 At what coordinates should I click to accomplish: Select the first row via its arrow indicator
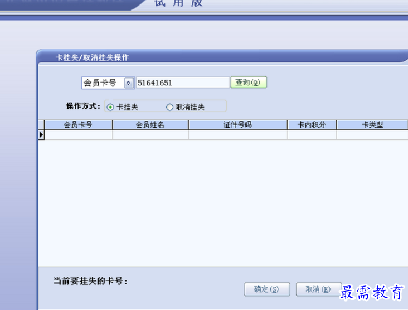point(41,135)
